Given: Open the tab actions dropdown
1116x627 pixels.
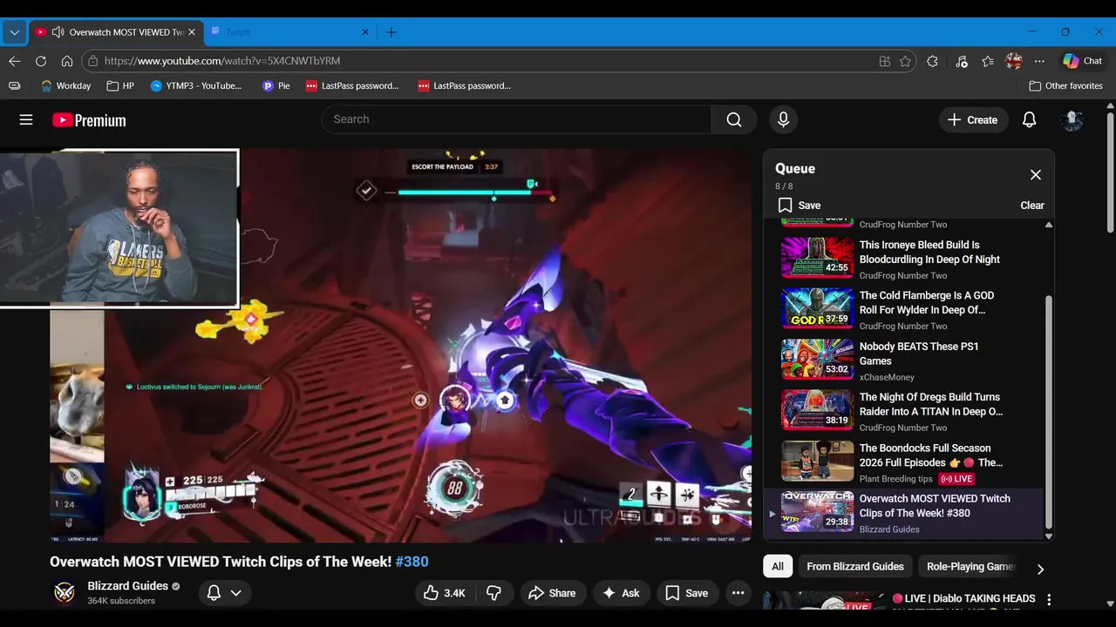Looking at the screenshot, I should tap(14, 32).
